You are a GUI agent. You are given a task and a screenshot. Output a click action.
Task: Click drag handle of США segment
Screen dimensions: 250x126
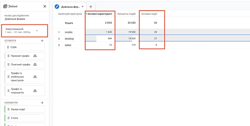point(8,47)
